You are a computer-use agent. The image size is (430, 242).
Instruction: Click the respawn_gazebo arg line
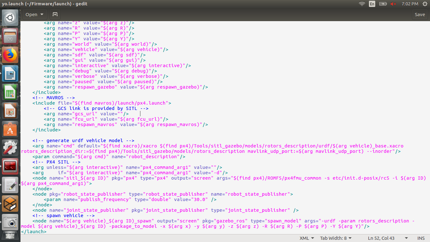(126, 87)
